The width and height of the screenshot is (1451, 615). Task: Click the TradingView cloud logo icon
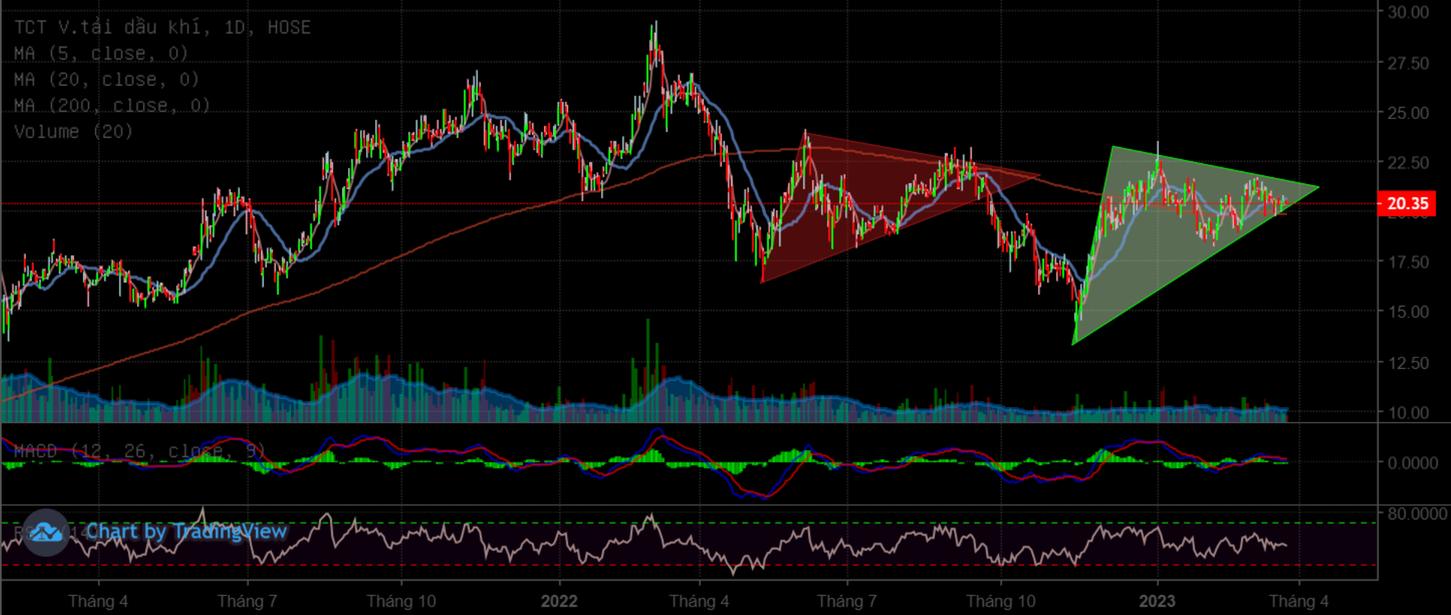[46, 533]
